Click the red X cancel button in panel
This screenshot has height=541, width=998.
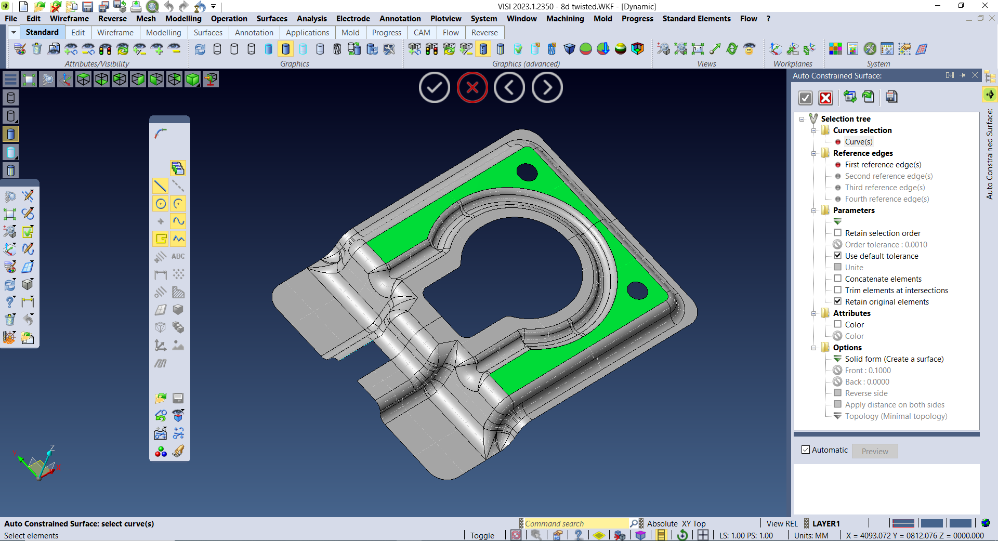825,97
